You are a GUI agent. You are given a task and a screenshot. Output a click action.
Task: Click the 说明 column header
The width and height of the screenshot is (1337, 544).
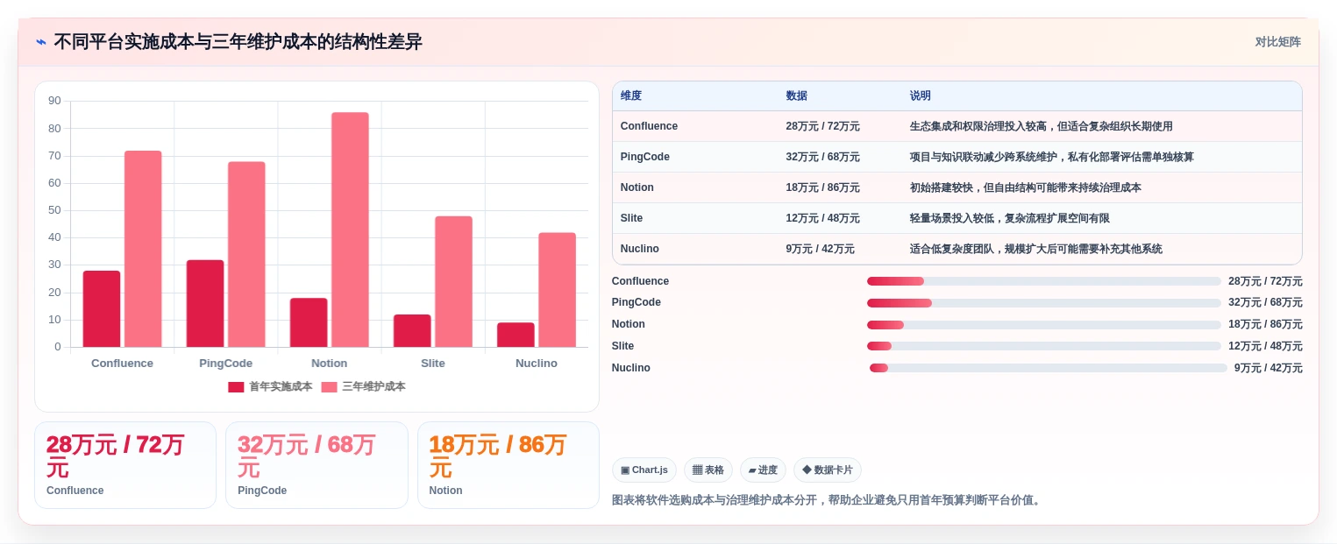(920, 95)
